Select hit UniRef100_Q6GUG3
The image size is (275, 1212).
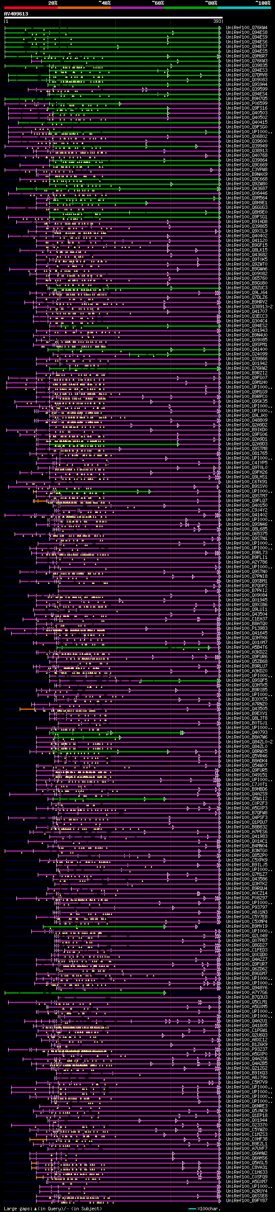tap(247, 208)
